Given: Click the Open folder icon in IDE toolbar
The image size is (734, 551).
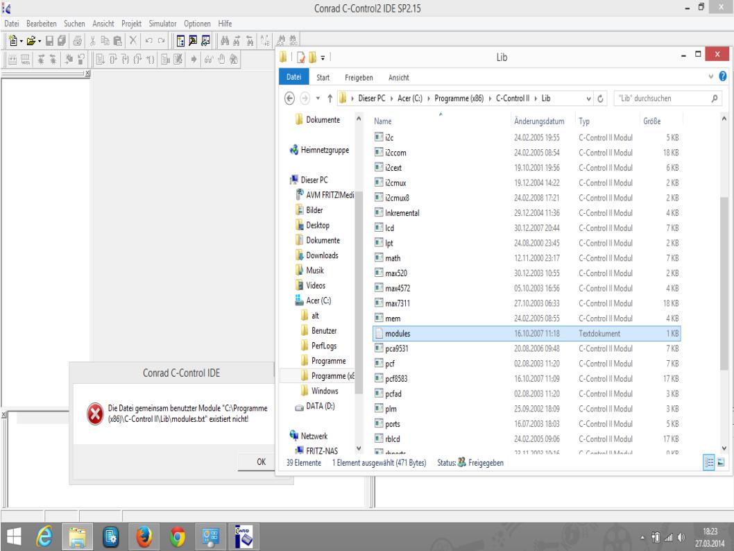Looking at the screenshot, I should tap(32, 41).
